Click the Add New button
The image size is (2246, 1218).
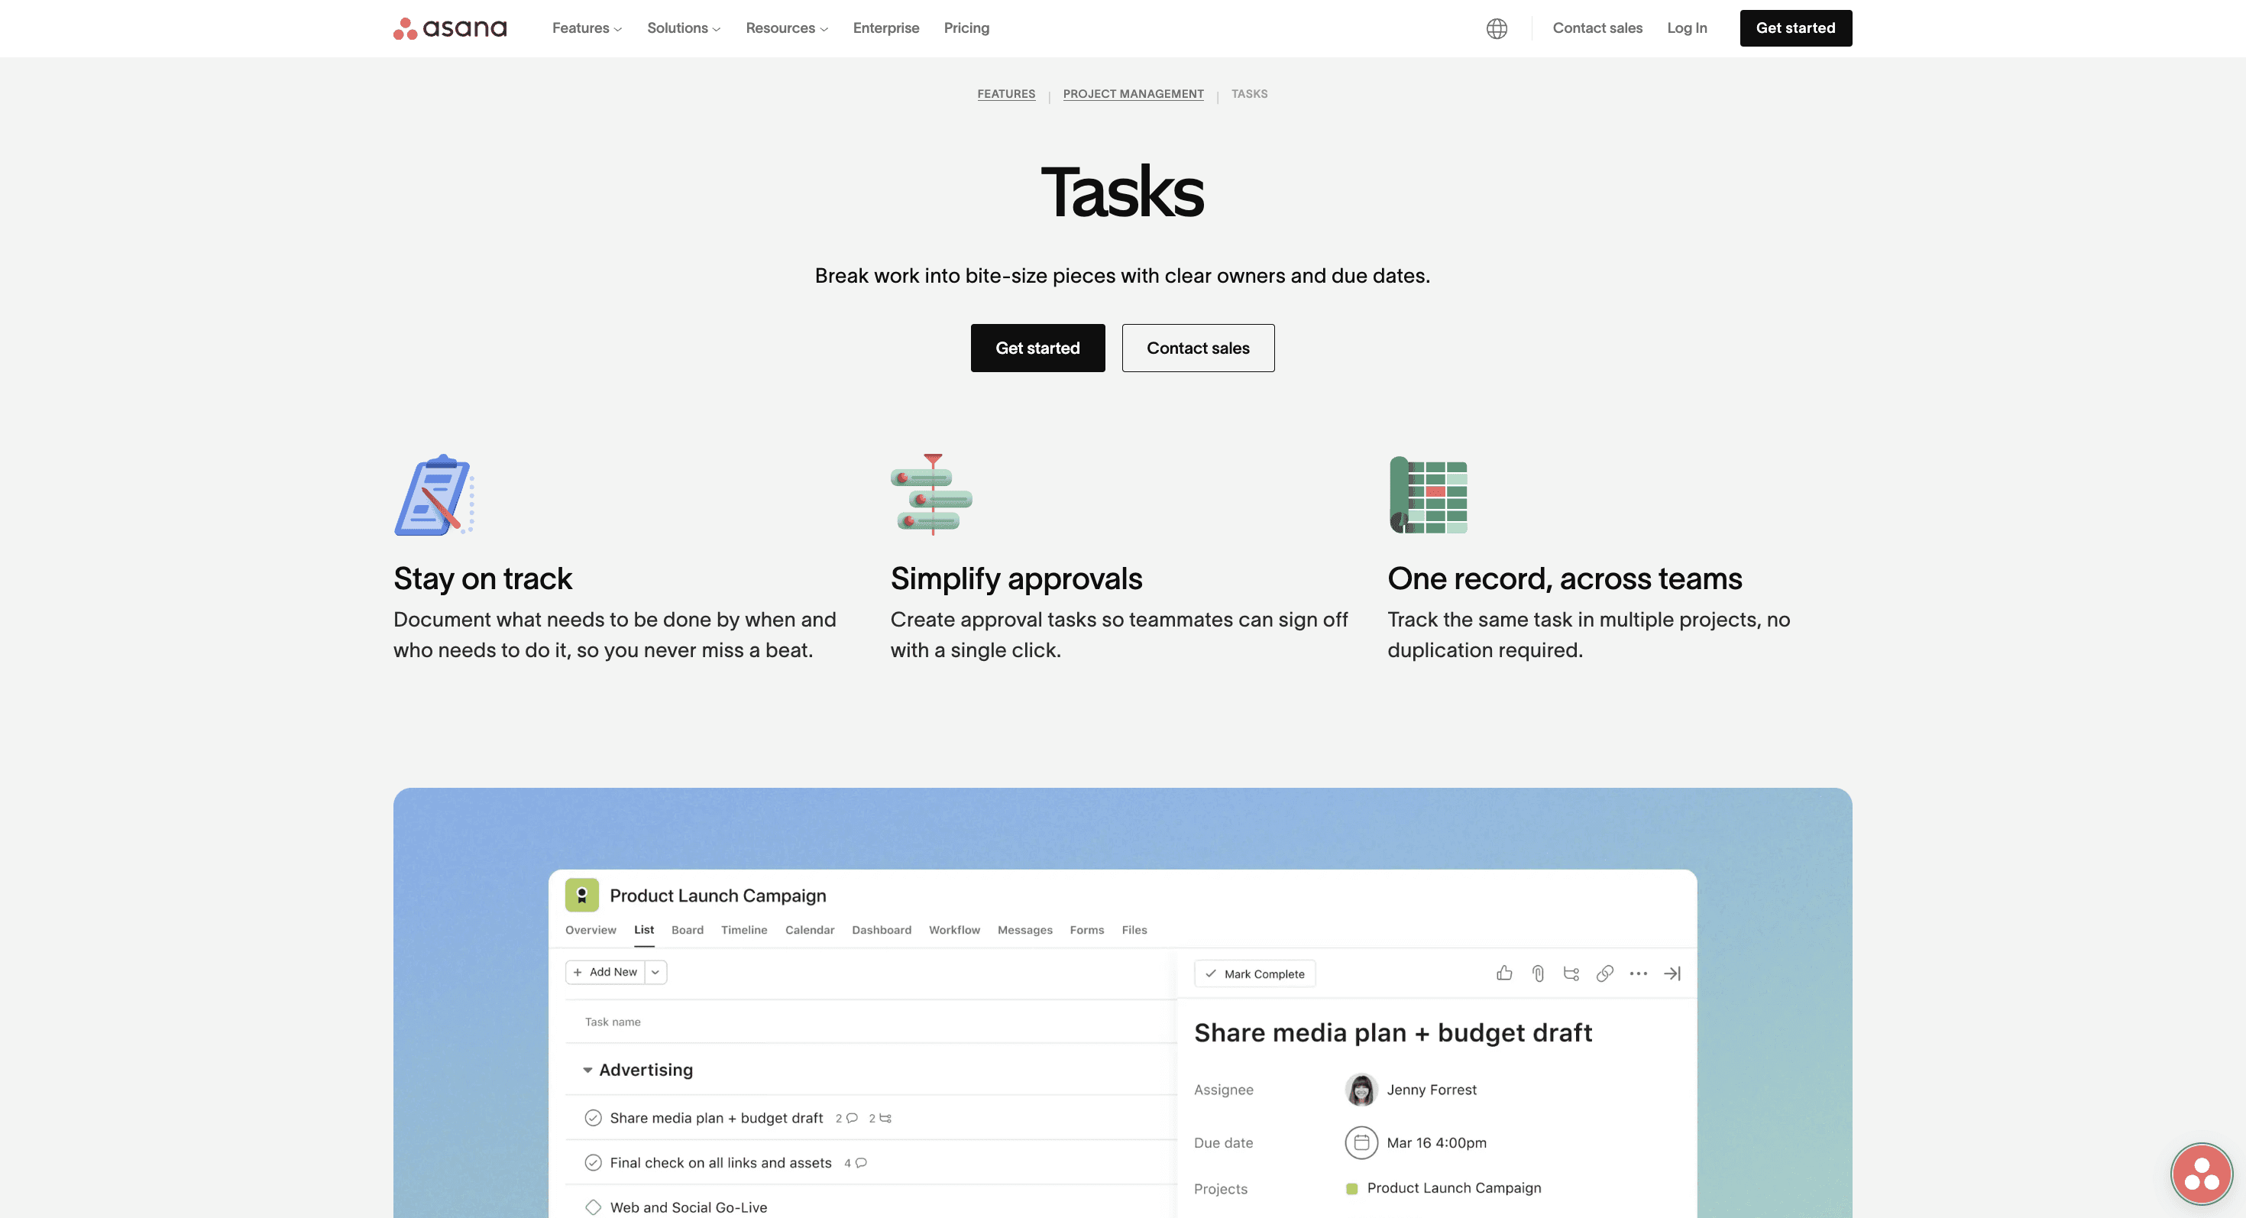(x=605, y=971)
